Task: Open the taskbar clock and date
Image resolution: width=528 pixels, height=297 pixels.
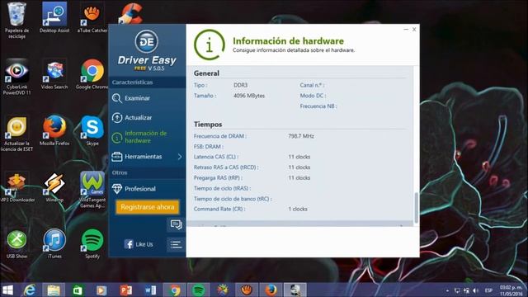Action: point(511,290)
